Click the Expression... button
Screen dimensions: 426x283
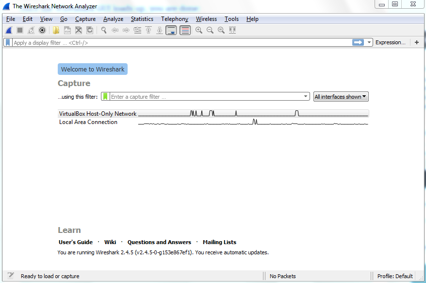[x=391, y=42]
